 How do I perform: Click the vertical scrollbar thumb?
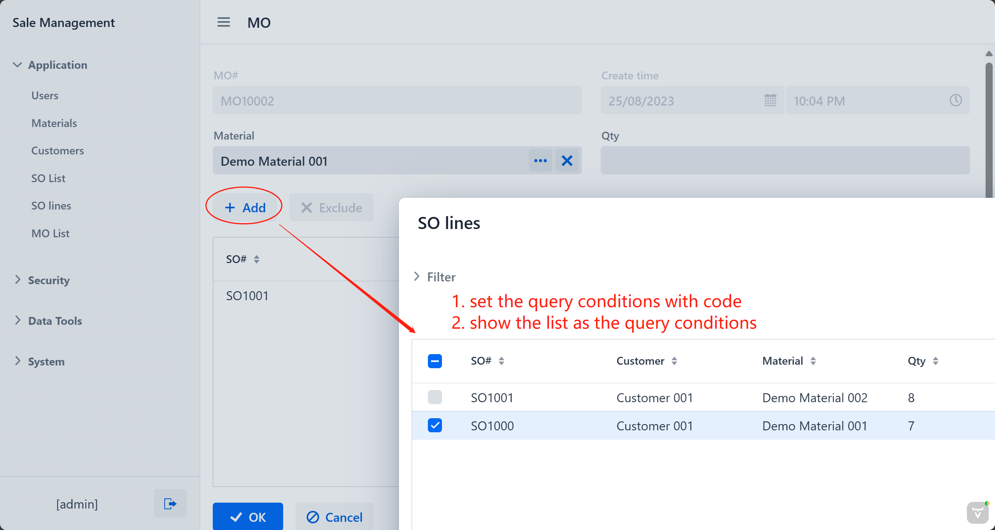click(x=989, y=130)
